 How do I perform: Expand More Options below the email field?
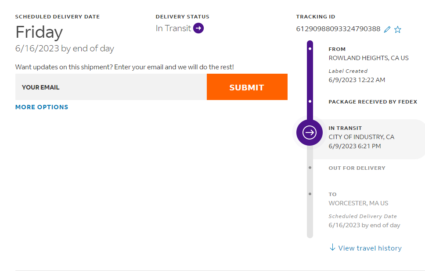42,107
